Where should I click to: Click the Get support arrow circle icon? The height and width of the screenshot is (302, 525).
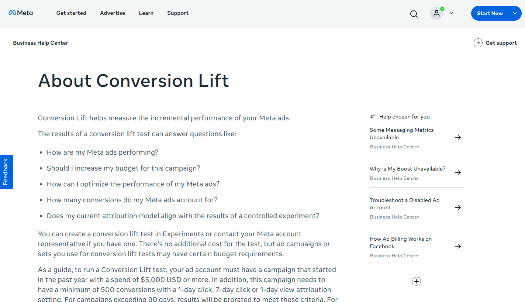tap(478, 43)
